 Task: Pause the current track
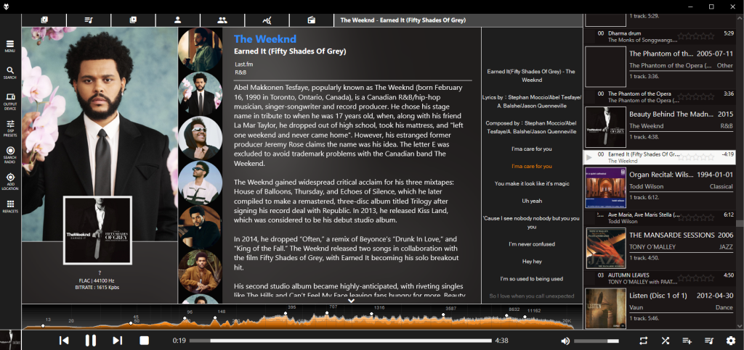[91, 341]
